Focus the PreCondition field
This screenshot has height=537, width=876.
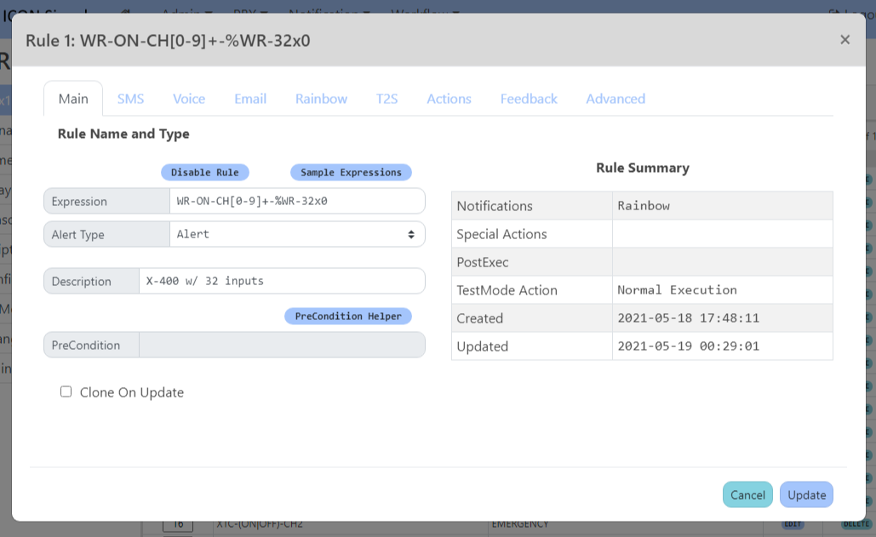pos(281,345)
